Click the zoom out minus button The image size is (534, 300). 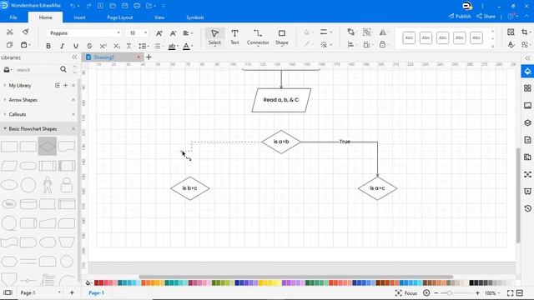coord(436,292)
